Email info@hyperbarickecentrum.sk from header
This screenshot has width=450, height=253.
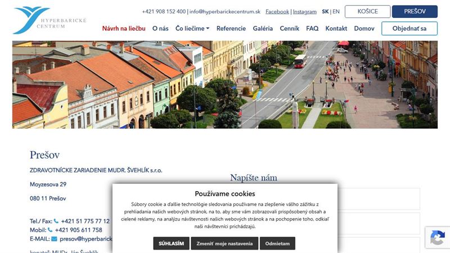point(224,12)
